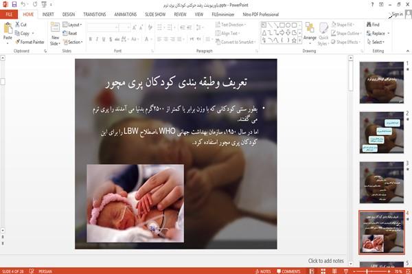This screenshot has height=274, width=412.
Task: Switch to Normal view in status bar
Action: coord(312,271)
